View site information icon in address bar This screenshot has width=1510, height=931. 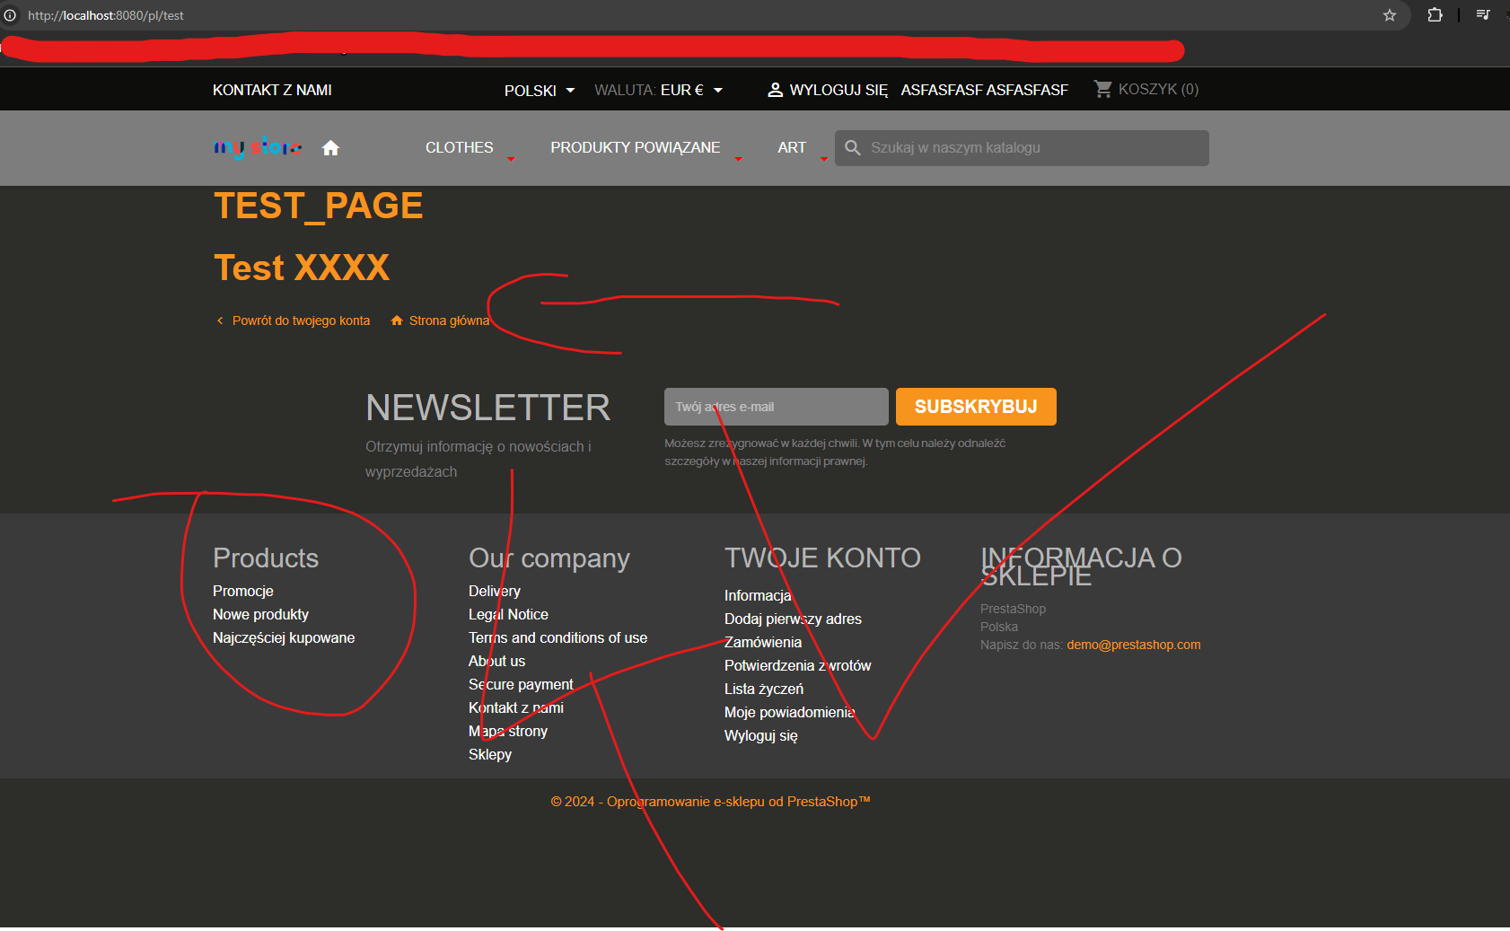click(11, 15)
